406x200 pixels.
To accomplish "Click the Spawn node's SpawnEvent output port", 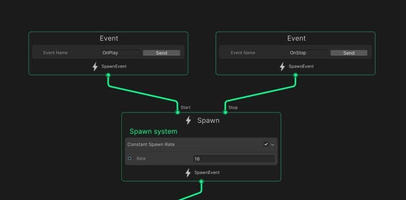I will (201, 181).
